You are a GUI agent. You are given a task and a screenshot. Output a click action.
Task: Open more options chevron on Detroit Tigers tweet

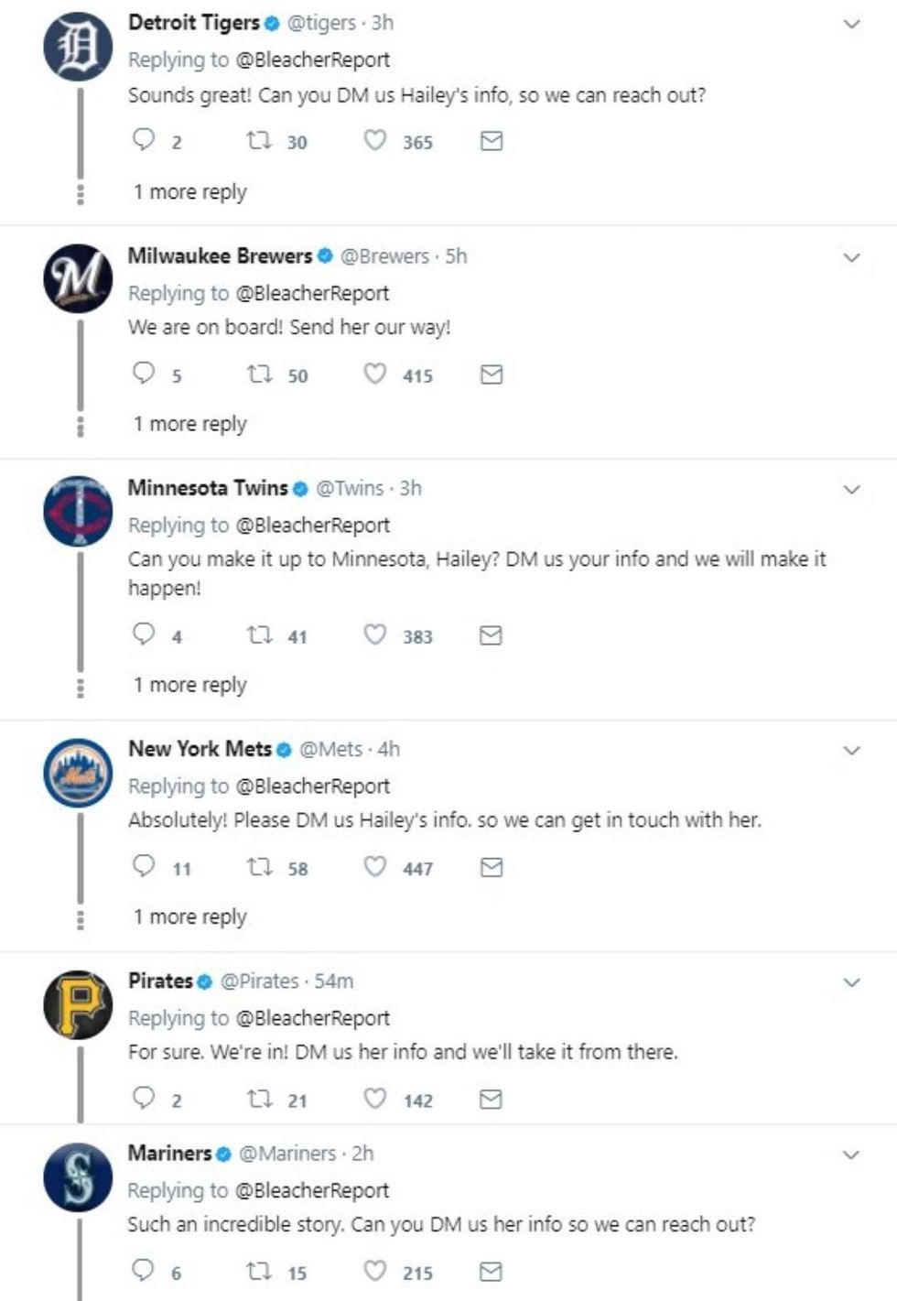(851, 24)
